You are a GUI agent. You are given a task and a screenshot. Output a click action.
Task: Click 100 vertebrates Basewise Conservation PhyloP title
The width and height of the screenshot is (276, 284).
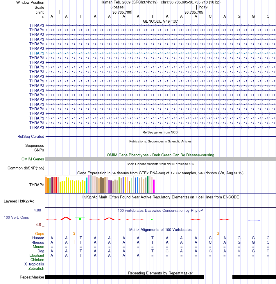tap(160, 211)
